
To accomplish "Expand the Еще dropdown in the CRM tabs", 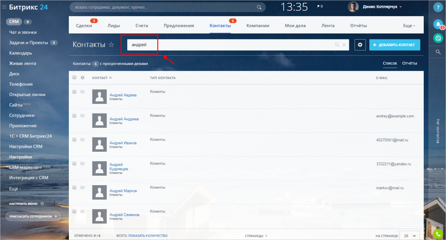I will pos(409,26).
